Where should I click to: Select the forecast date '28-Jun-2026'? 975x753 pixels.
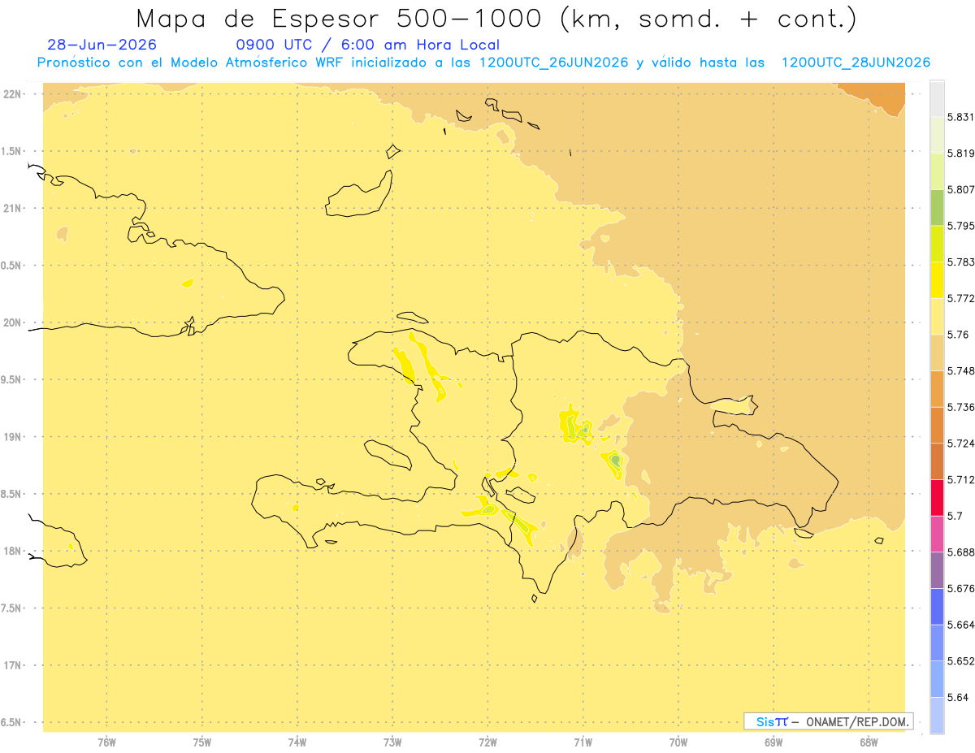click(x=102, y=45)
